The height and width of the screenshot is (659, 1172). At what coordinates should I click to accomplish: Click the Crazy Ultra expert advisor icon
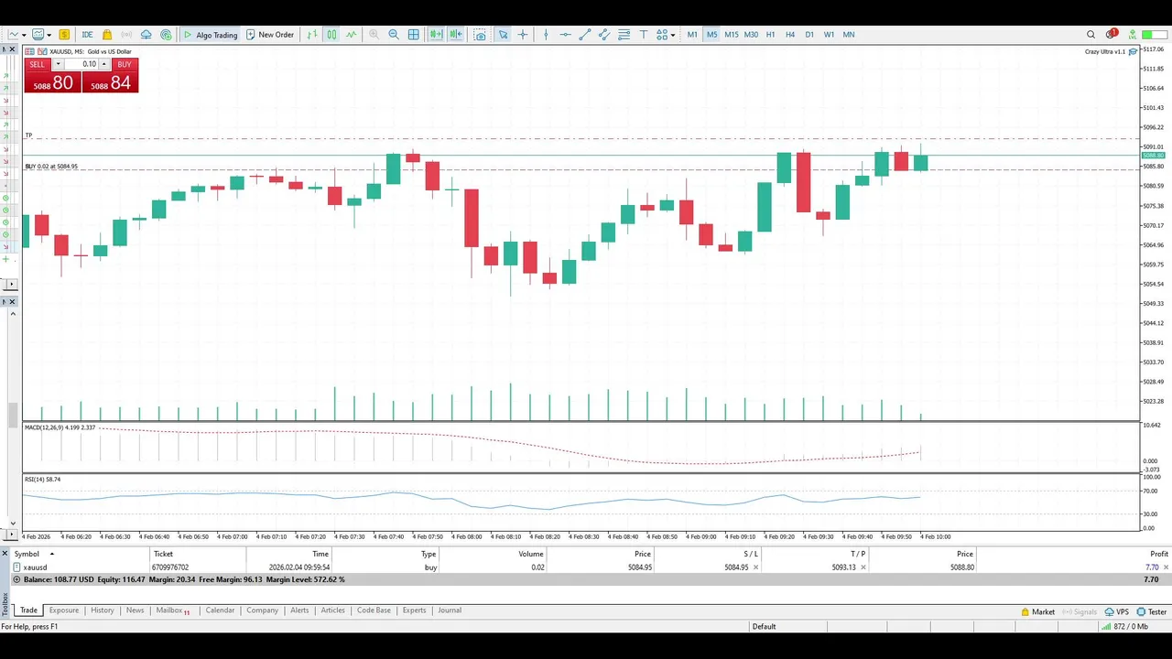tap(1133, 51)
